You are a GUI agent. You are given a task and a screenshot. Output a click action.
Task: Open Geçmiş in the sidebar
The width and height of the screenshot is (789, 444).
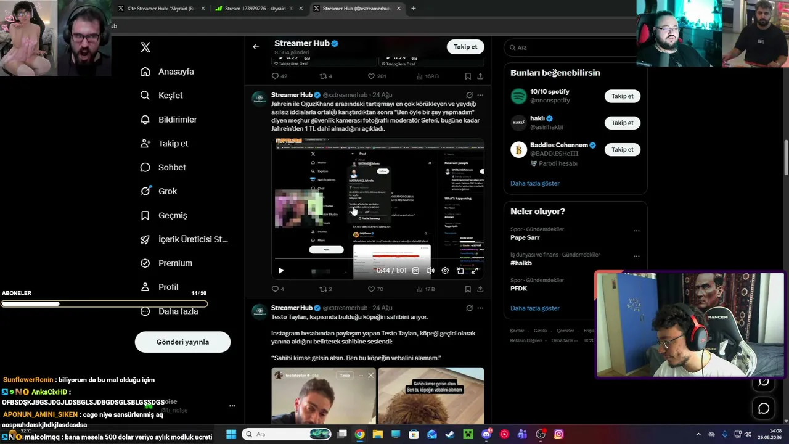point(164,215)
